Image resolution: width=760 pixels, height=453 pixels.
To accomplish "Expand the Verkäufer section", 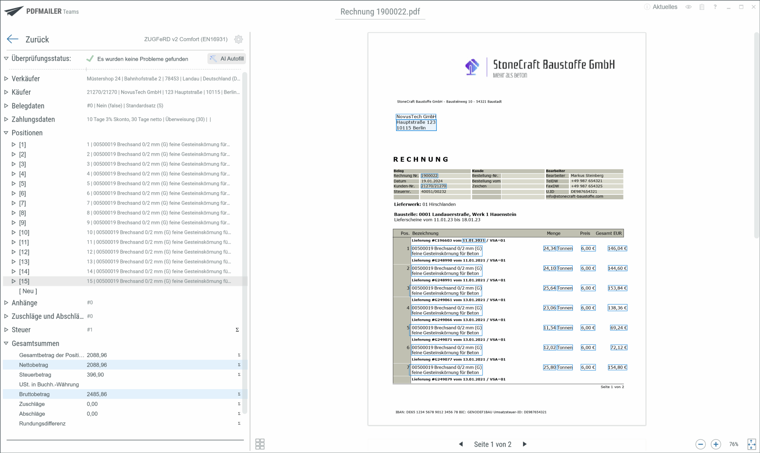I will click(6, 79).
